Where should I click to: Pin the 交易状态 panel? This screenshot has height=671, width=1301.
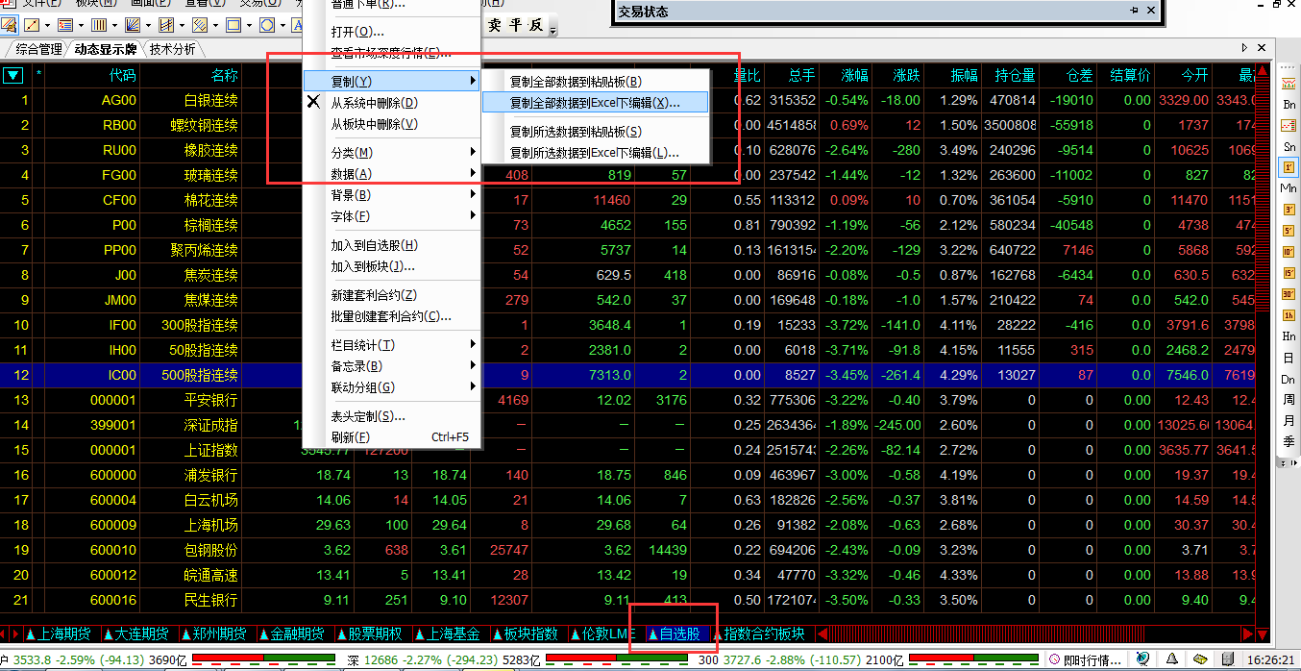pyautogui.click(x=1134, y=11)
